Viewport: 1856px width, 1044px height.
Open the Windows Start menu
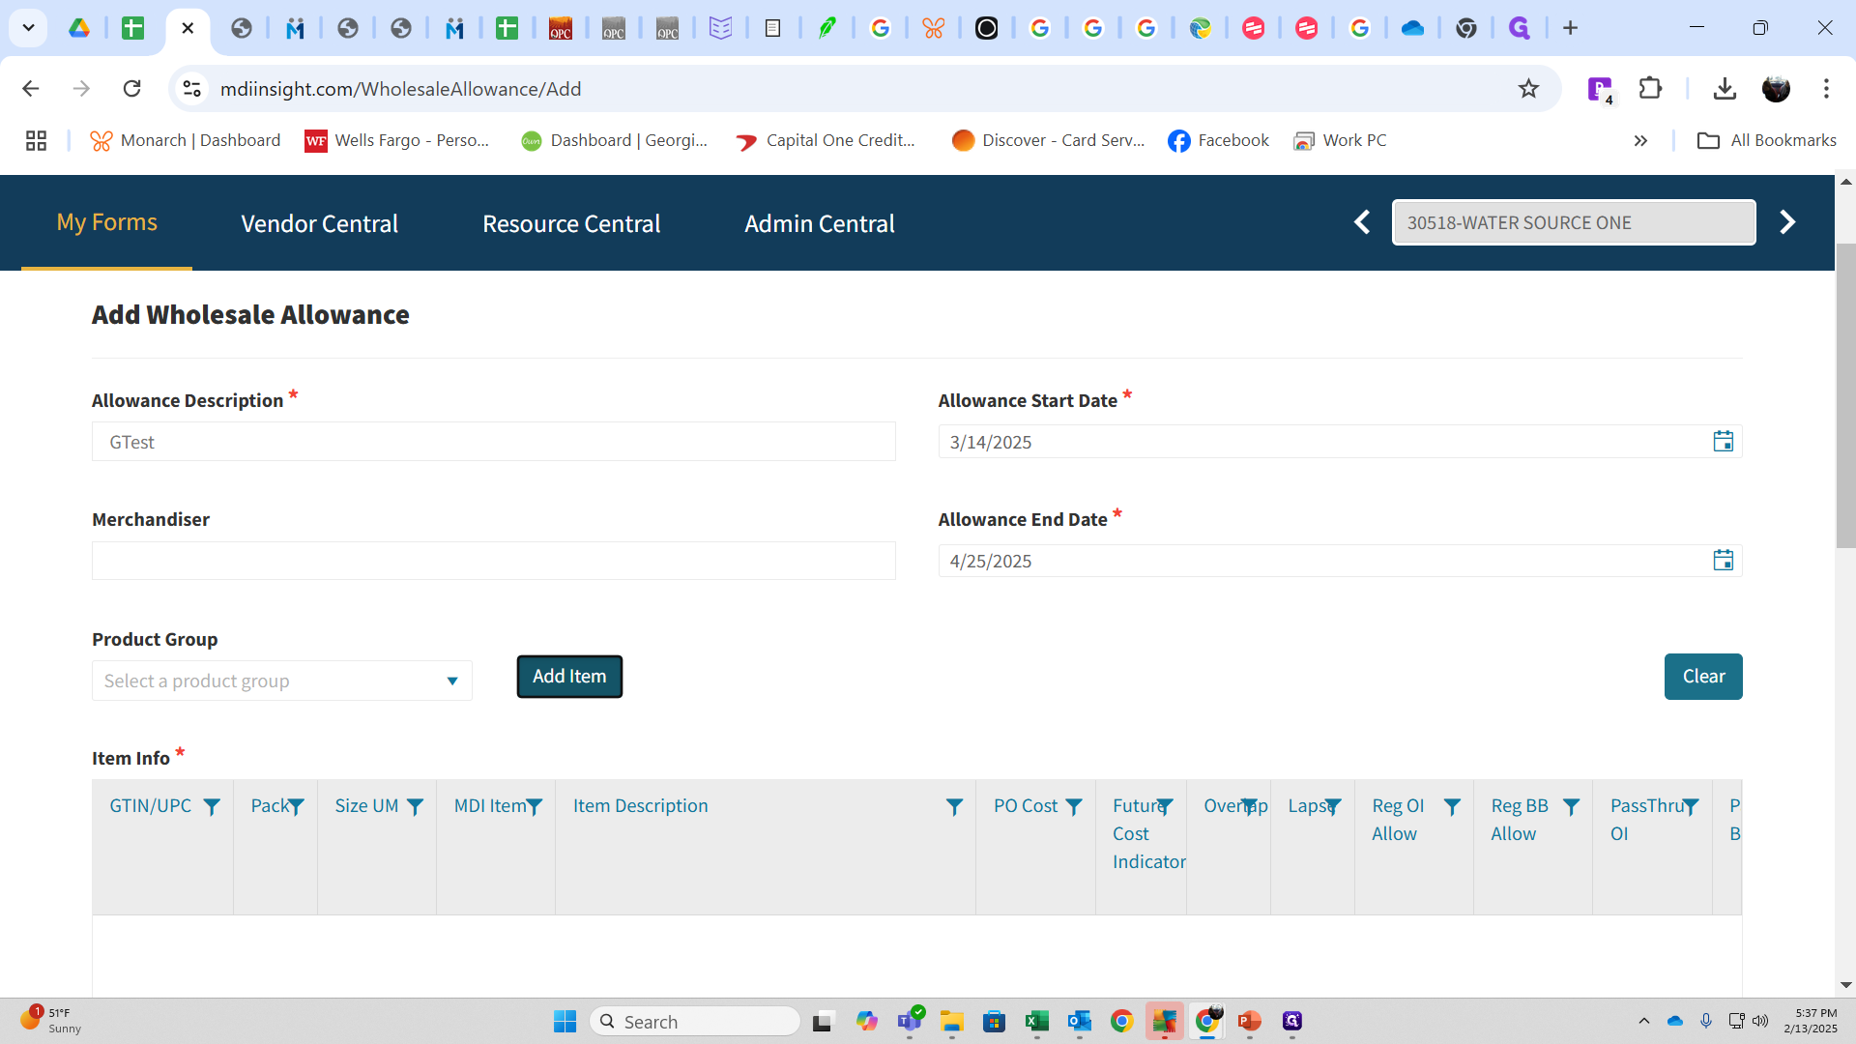coord(565,1021)
